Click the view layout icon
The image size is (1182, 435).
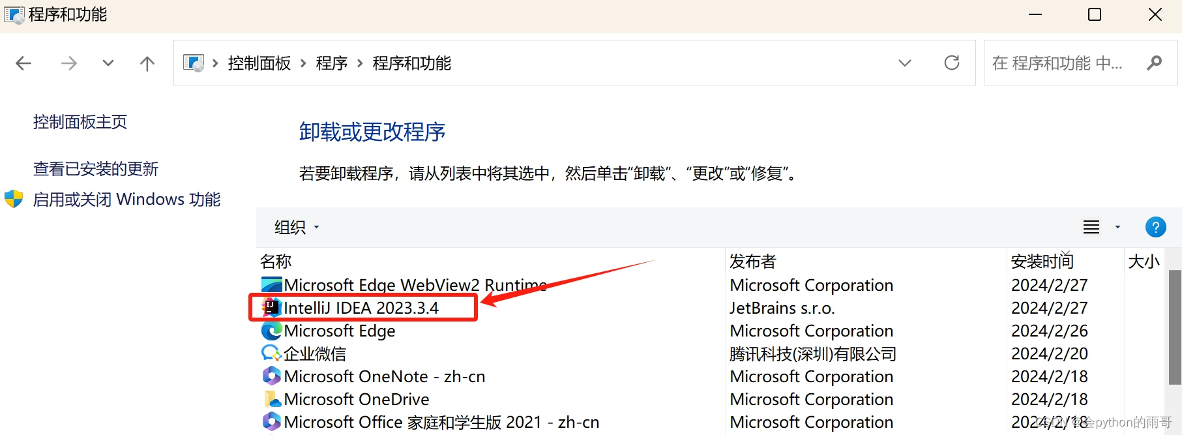[x=1091, y=227]
